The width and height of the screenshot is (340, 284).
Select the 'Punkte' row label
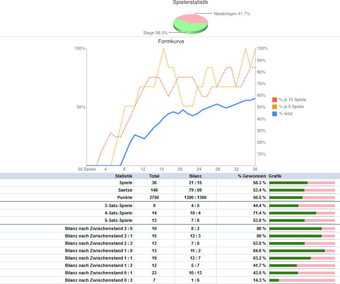coord(125,197)
